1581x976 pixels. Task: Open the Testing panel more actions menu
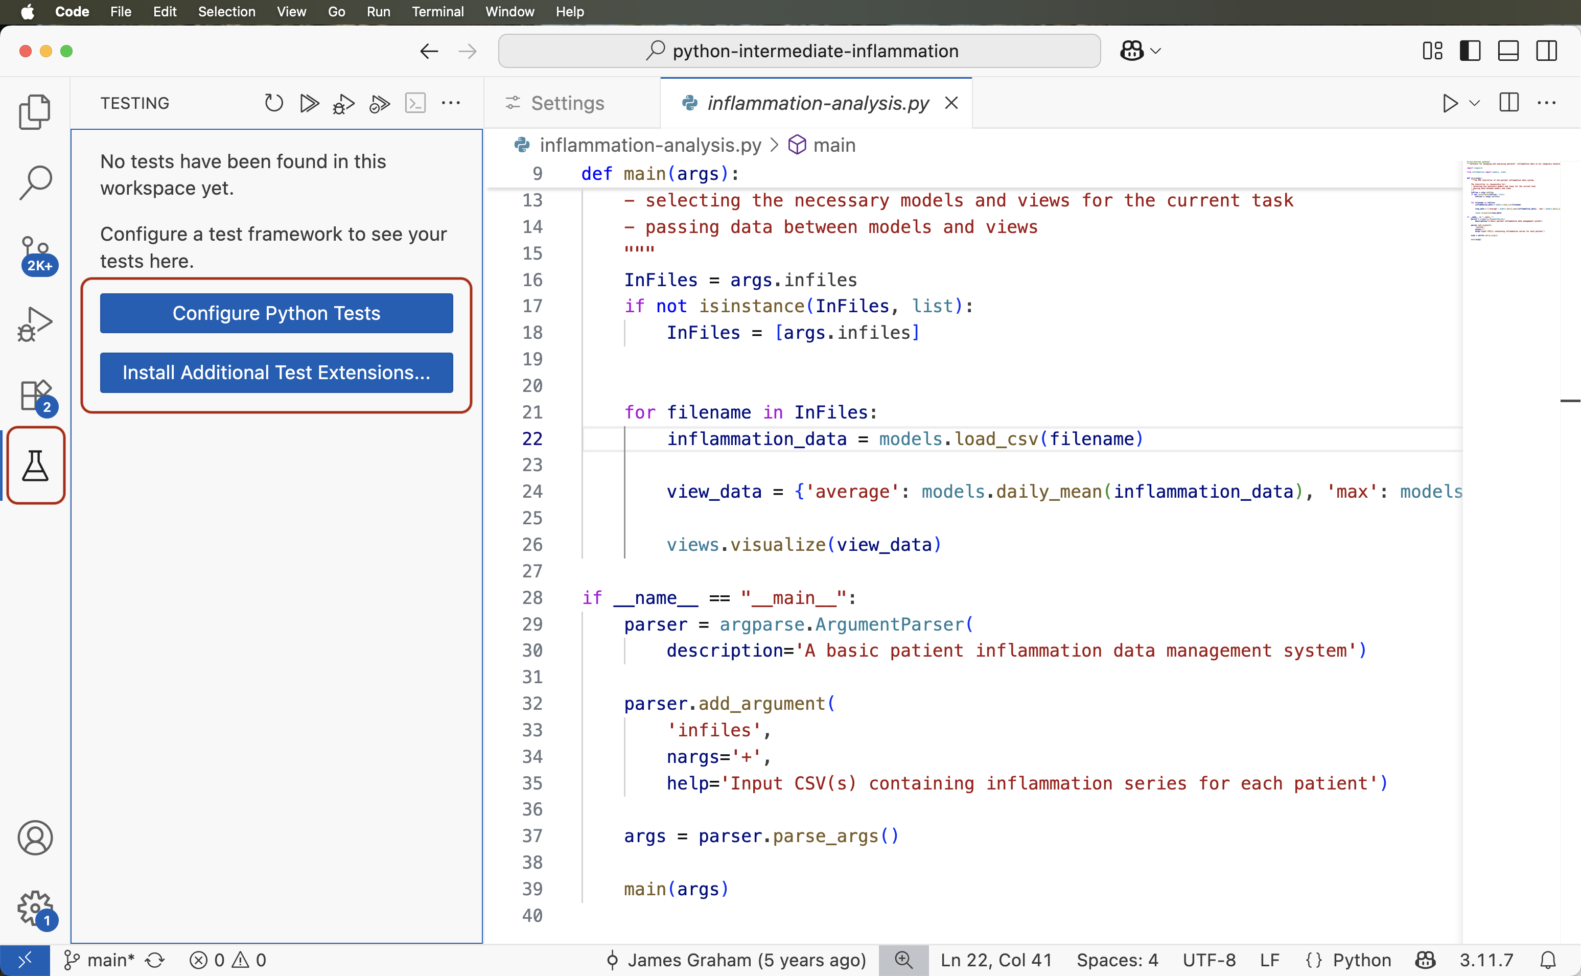(x=451, y=103)
